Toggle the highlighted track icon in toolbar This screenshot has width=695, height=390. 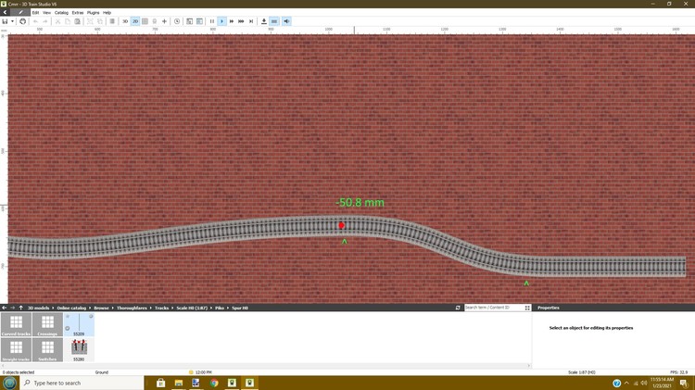(274, 21)
